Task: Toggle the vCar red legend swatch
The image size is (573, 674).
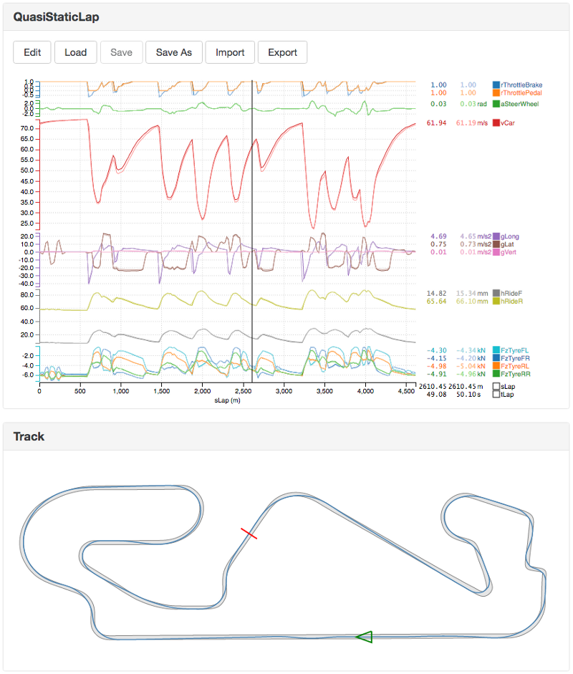Action: [x=496, y=123]
